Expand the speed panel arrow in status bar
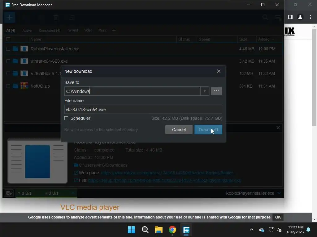This screenshot has height=237, width=317. point(73,193)
